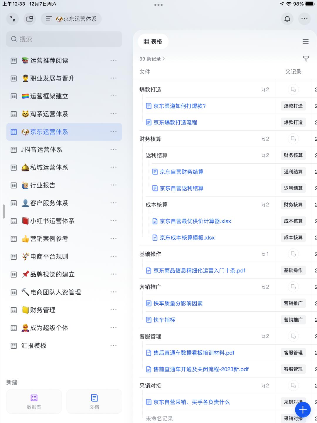
Task: Open 运营推荐阅读 table in sidebar
Action: [64, 61]
